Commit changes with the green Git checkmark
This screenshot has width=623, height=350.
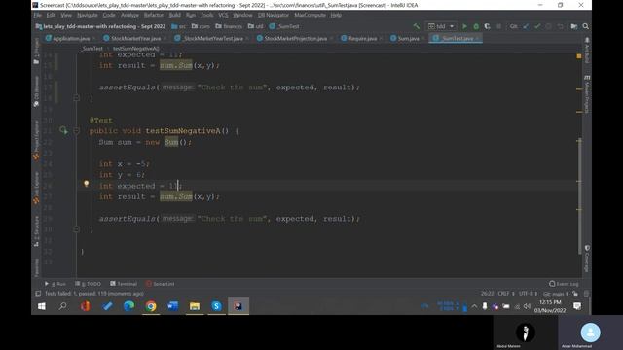click(537, 26)
